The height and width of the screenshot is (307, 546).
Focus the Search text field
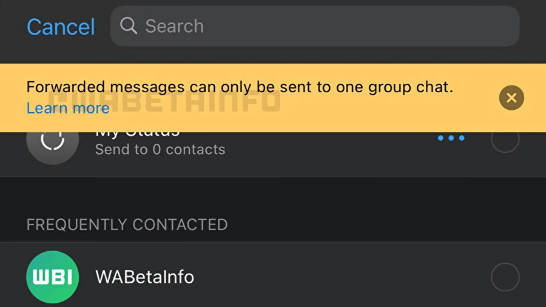(x=315, y=26)
